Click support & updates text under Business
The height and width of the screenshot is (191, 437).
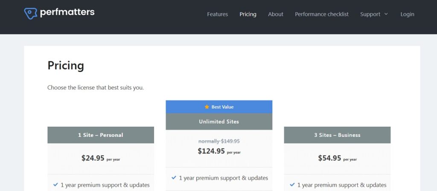tap(342, 185)
